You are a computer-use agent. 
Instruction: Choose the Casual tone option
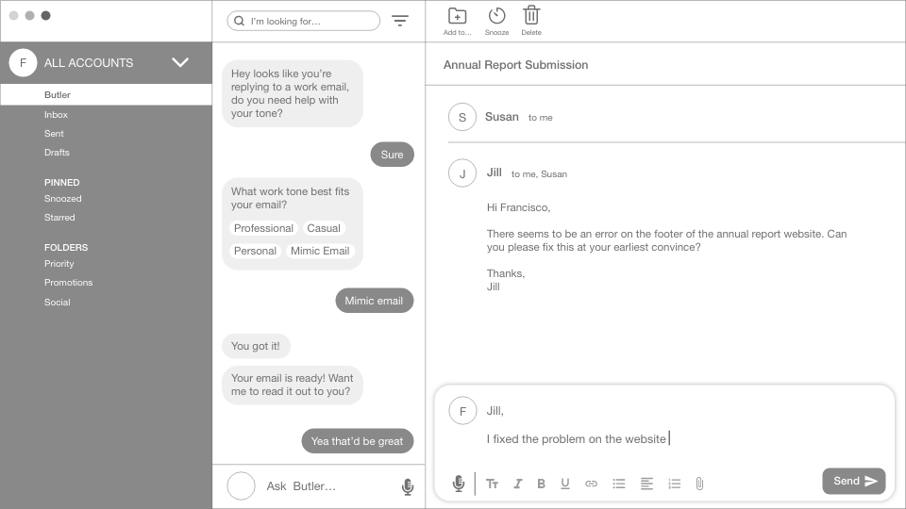[324, 228]
